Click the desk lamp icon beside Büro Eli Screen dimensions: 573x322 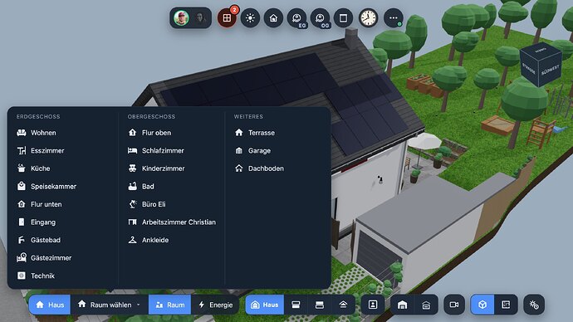click(132, 204)
